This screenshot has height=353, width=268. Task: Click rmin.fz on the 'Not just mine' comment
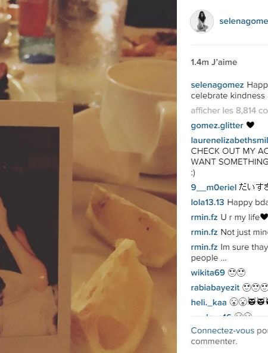point(204,232)
